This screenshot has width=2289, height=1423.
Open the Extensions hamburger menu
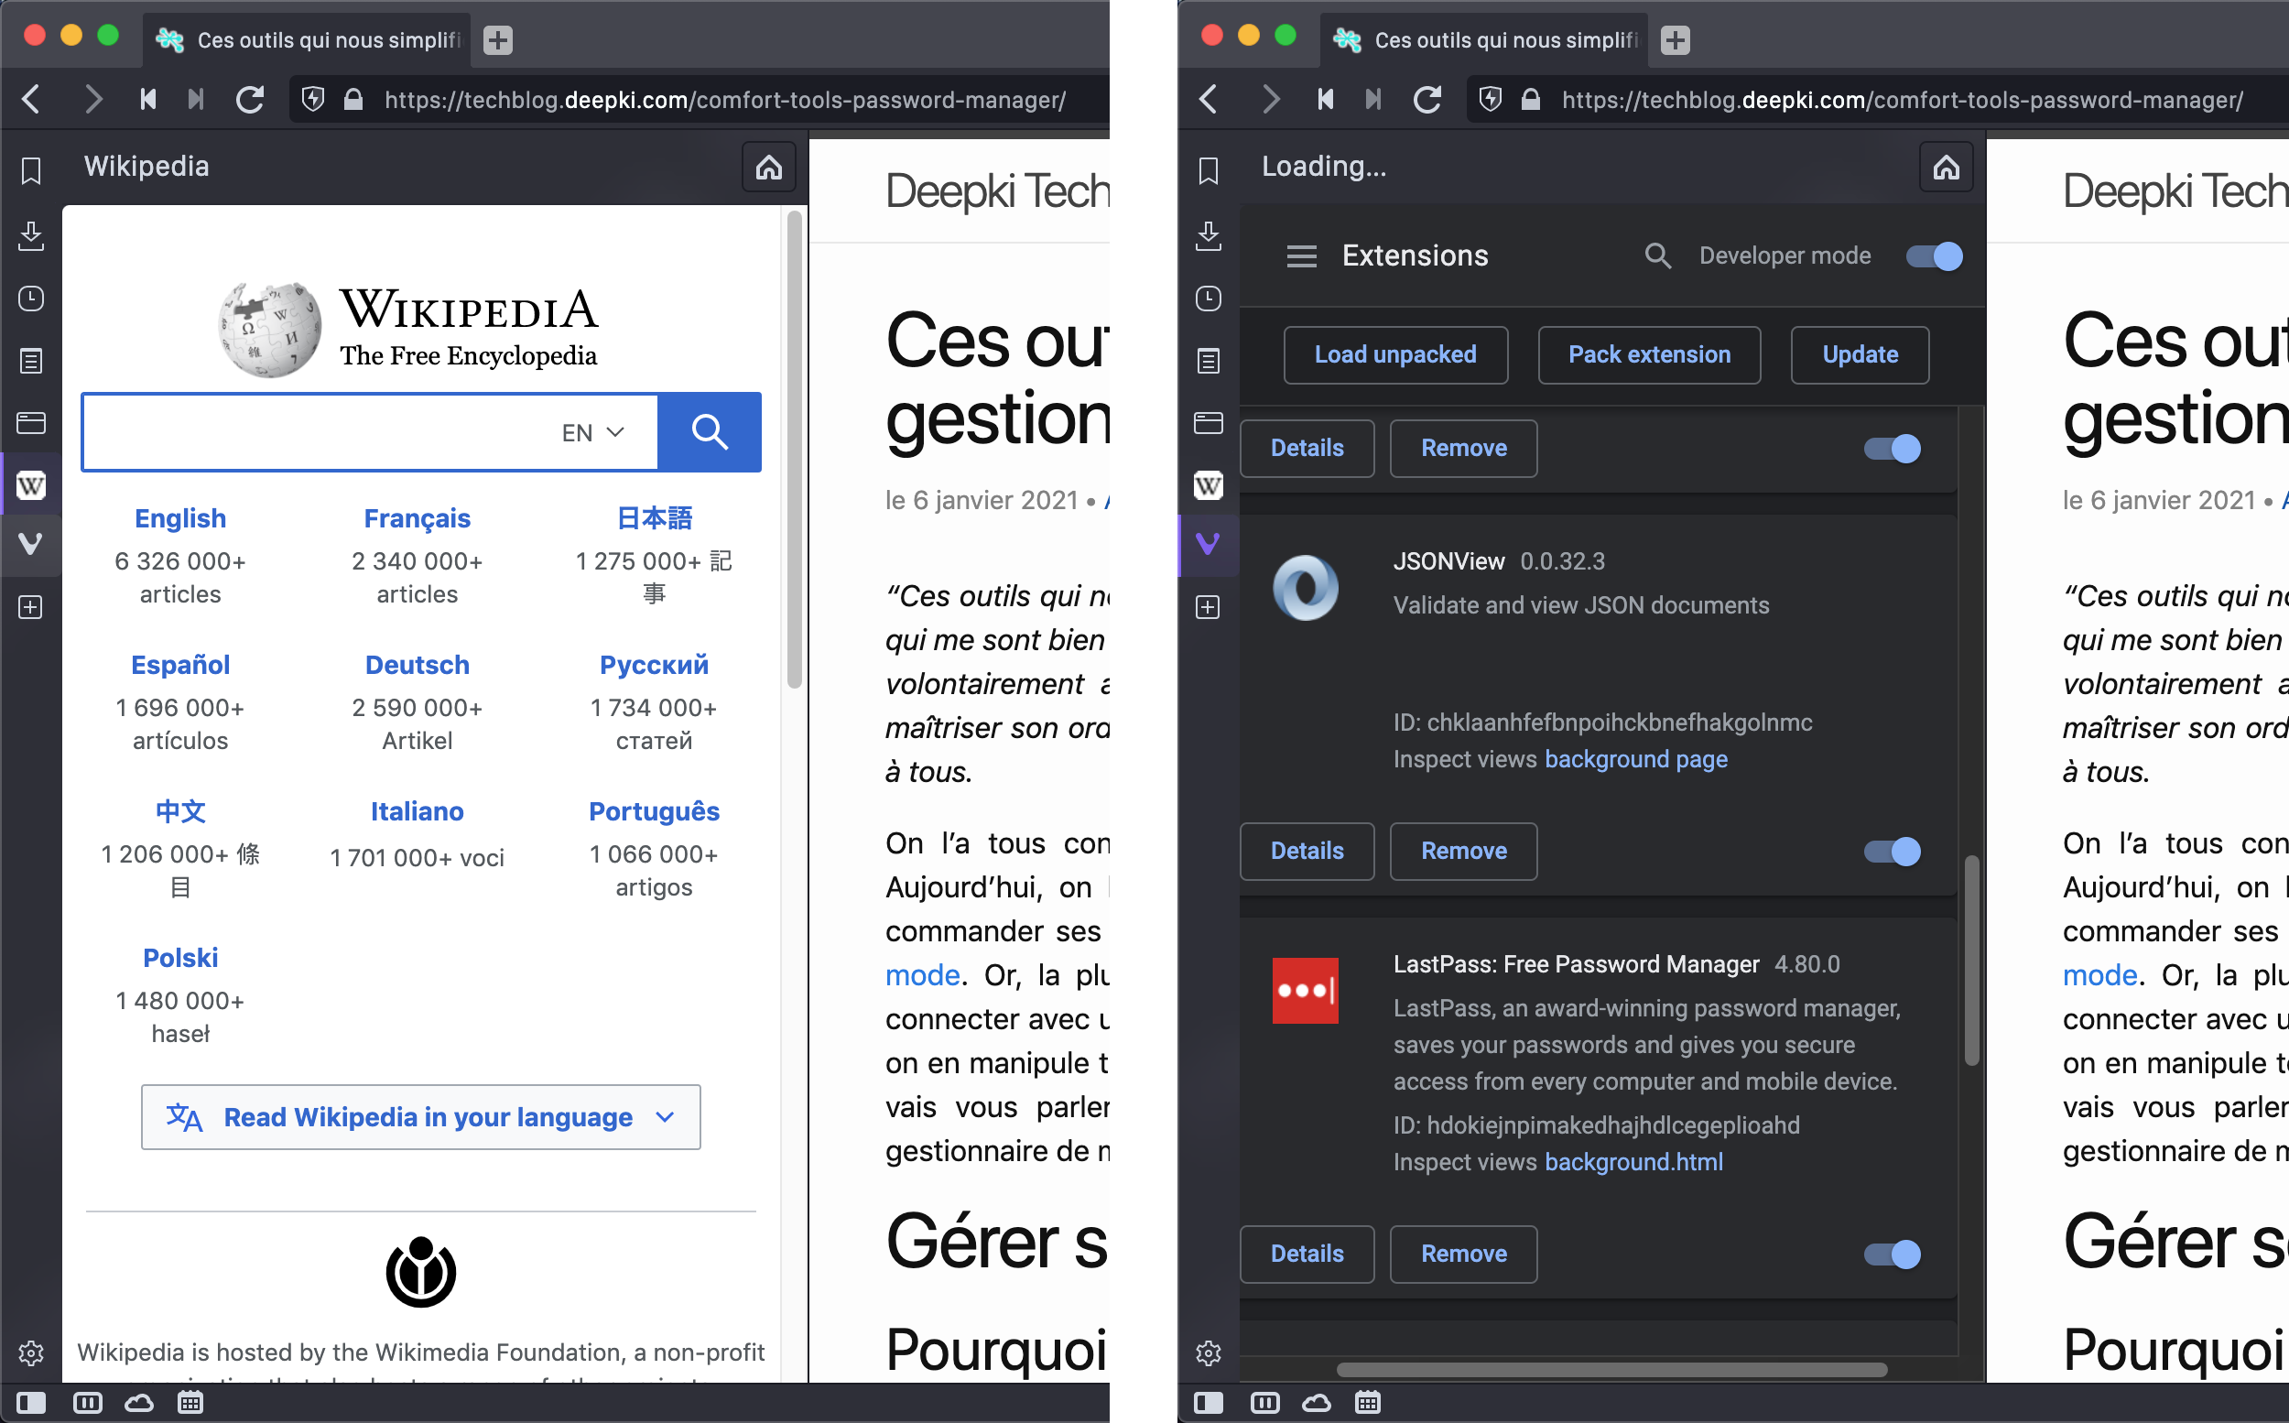point(1301,256)
